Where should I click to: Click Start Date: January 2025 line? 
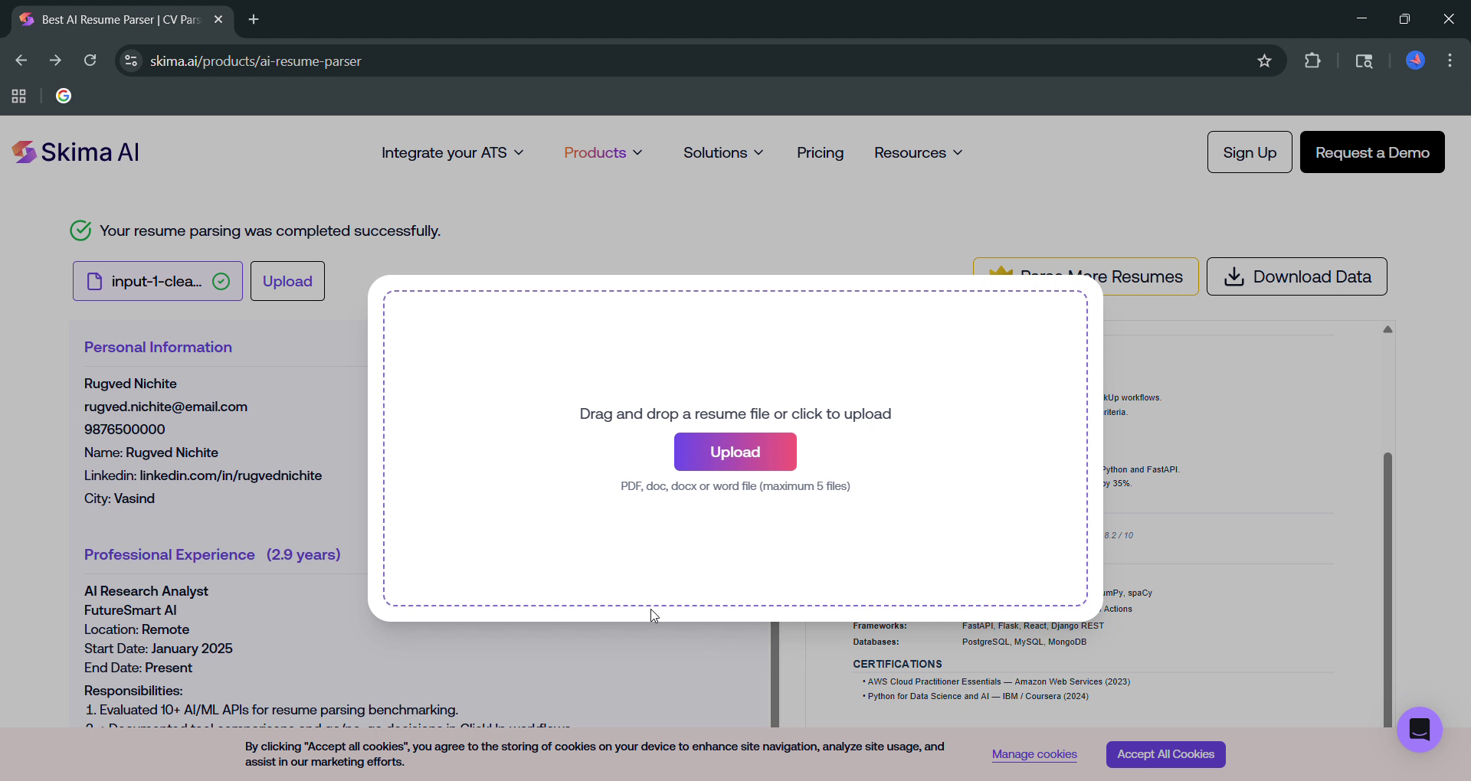pyautogui.click(x=158, y=649)
